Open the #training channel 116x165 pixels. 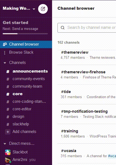(x=70, y=131)
